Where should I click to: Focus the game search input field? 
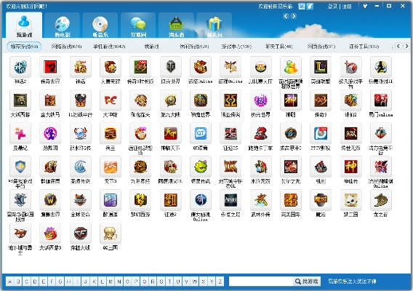click(261, 282)
